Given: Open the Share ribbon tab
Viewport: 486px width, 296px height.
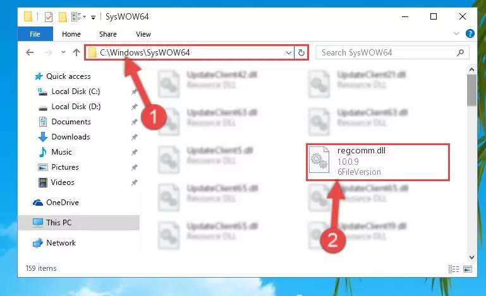Looking at the screenshot, I should tap(108, 34).
